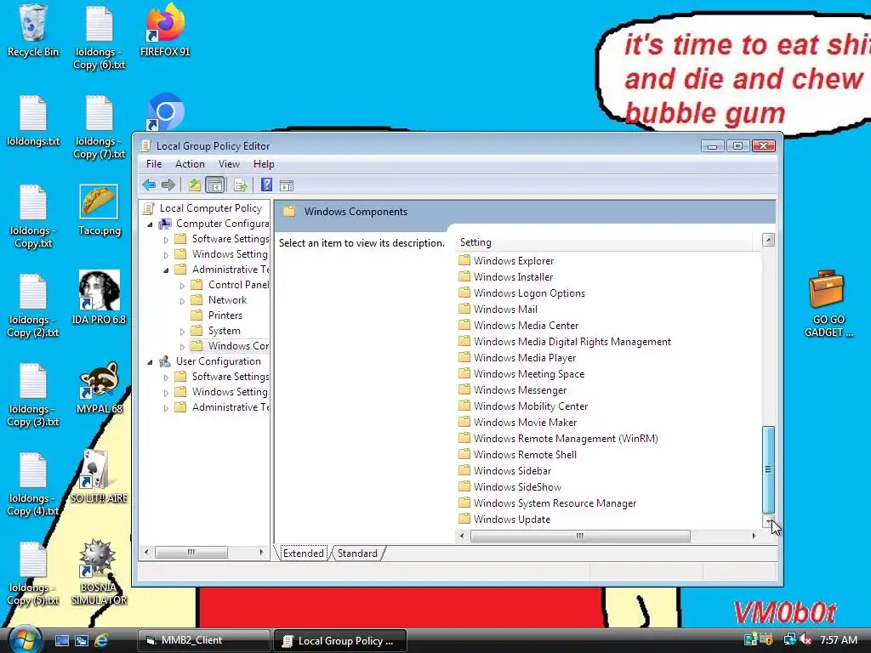Expand the Windows Components tree node
The height and width of the screenshot is (653, 871).
pyautogui.click(x=182, y=347)
